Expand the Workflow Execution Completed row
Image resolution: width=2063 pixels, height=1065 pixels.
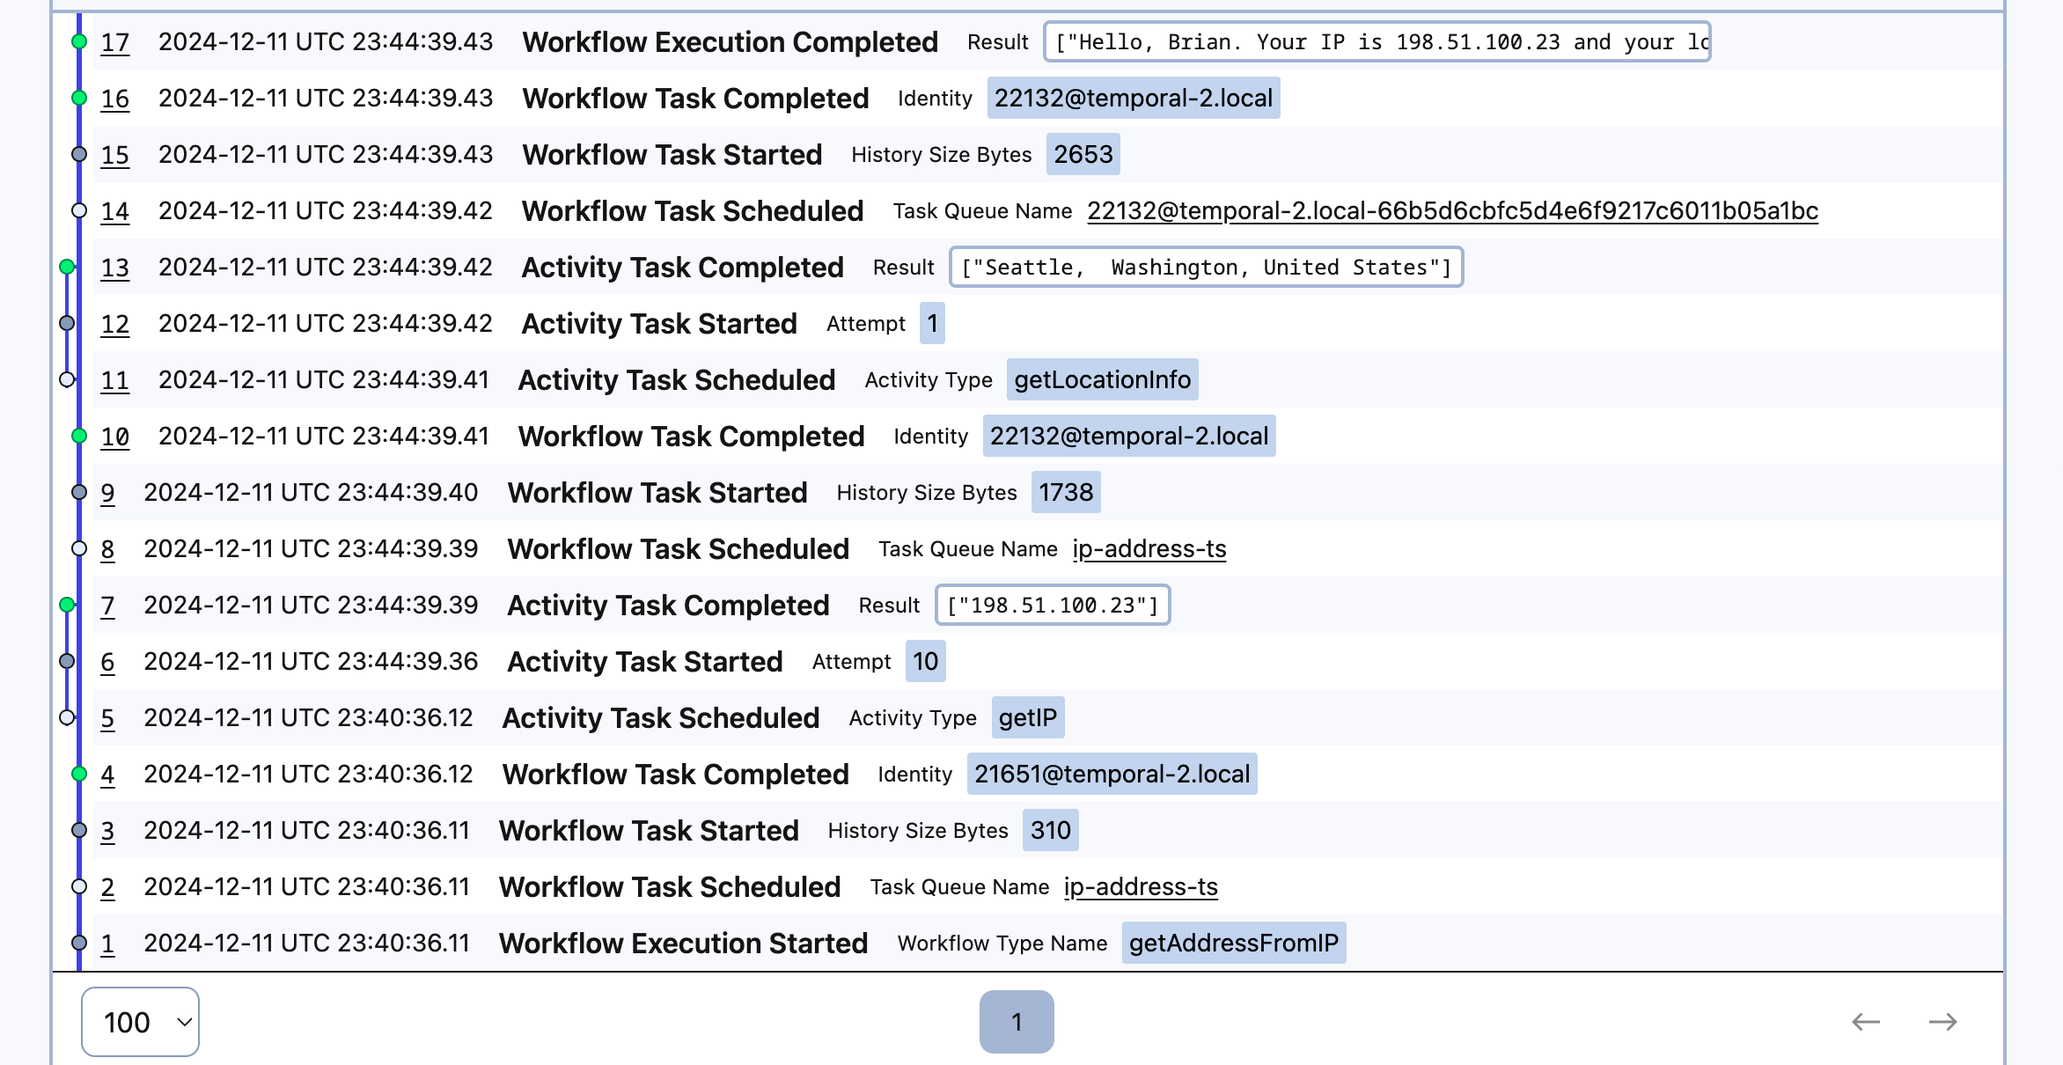click(730, 41)
